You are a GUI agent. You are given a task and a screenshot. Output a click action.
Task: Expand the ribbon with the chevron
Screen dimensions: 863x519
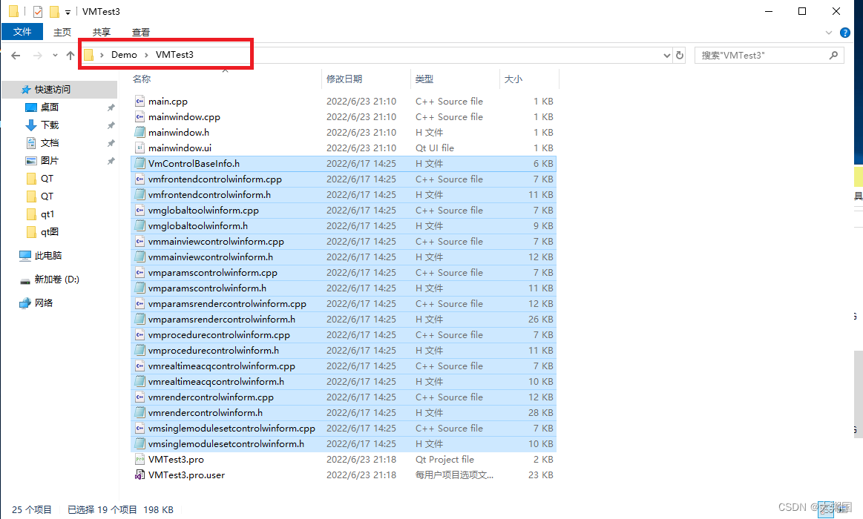point(829,33)
